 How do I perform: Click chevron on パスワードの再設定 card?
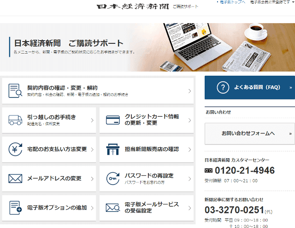click(189, 179)
